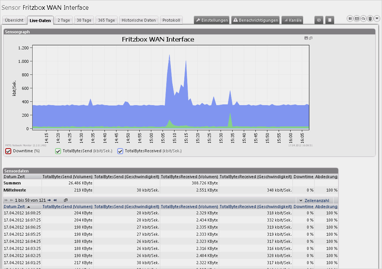Open the speech bubble comments icon
Screen dimensions: 382x269
(x=319, y=20)
